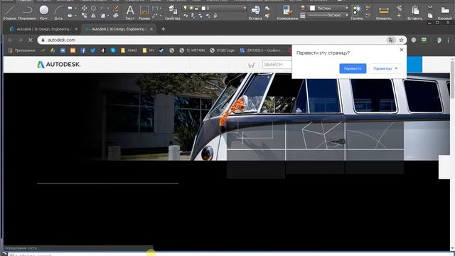Open the Apps (Приложения) bookmark
Screen dimensions: 455x256
[x=22, y=50]
